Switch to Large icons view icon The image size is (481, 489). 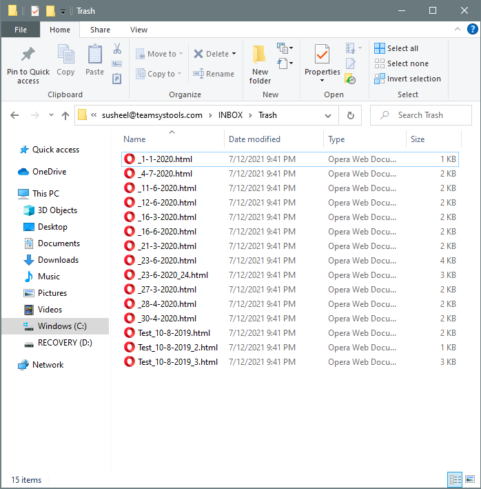[x=470, y=479]
